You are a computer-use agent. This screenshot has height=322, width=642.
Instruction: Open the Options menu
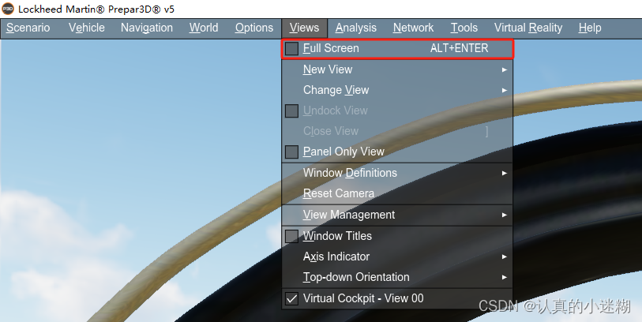[x=253, y=28]
